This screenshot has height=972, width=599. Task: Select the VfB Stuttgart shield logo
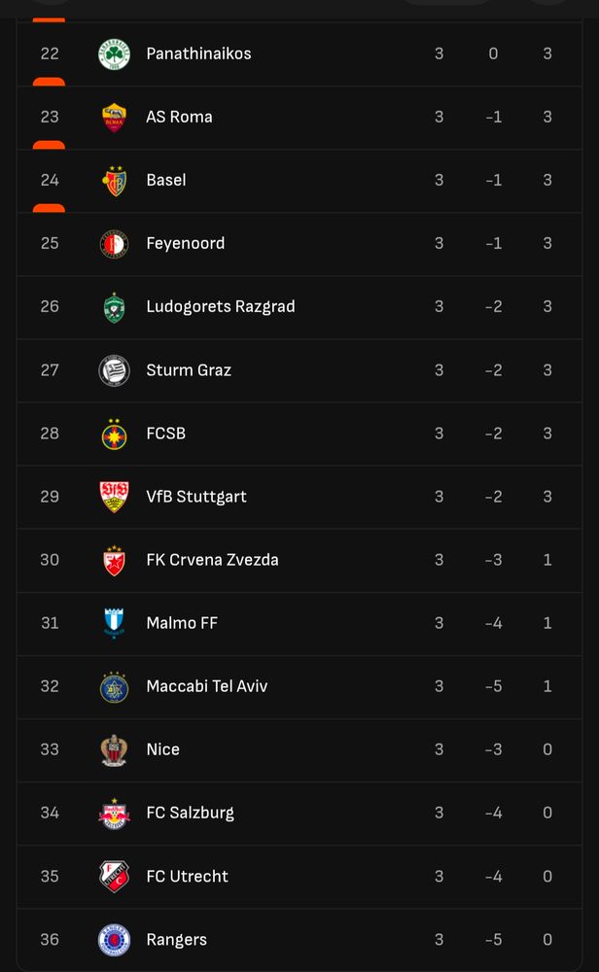pos(114,497)
